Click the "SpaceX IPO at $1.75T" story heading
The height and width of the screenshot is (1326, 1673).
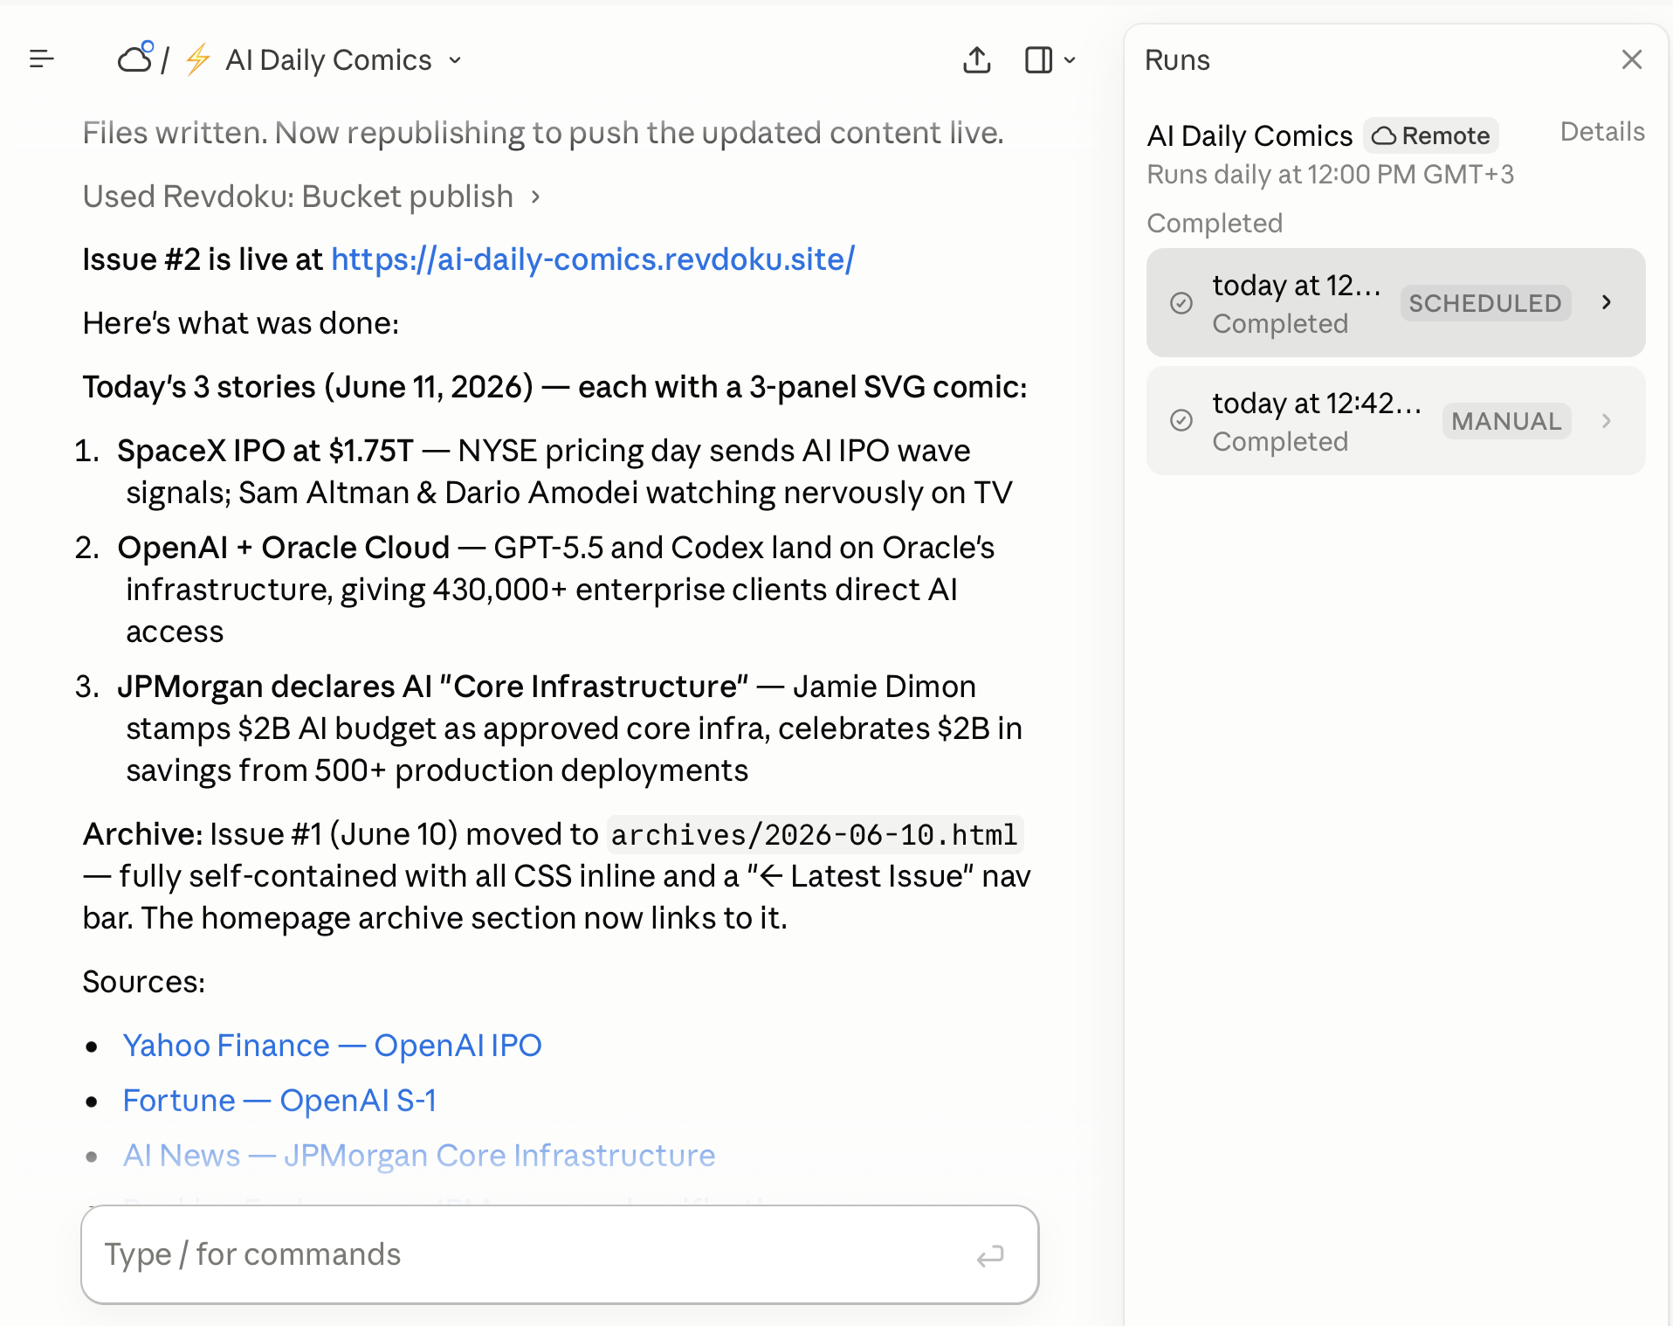click(265, 451)
